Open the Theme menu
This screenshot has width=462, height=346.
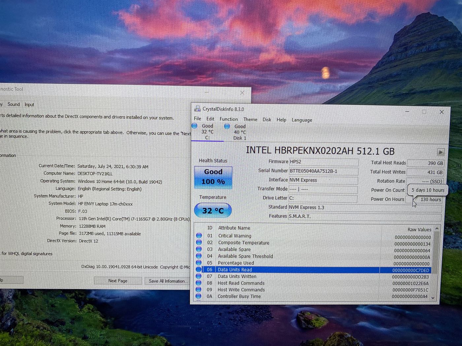tap(250, 119)
